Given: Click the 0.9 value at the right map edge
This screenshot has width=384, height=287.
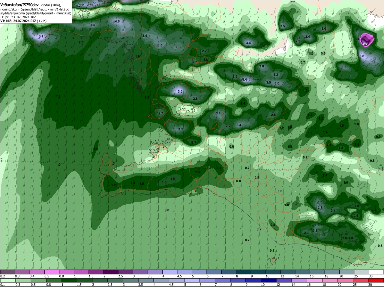Looking at the screenshot, I should [x=378, y=137].
